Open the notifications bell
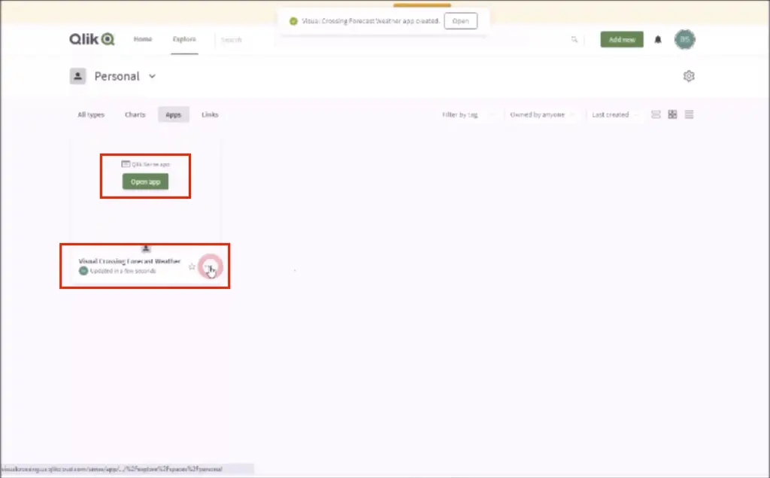Image resolution: width=770 pixels, height=478 pixels. point(658,40)
